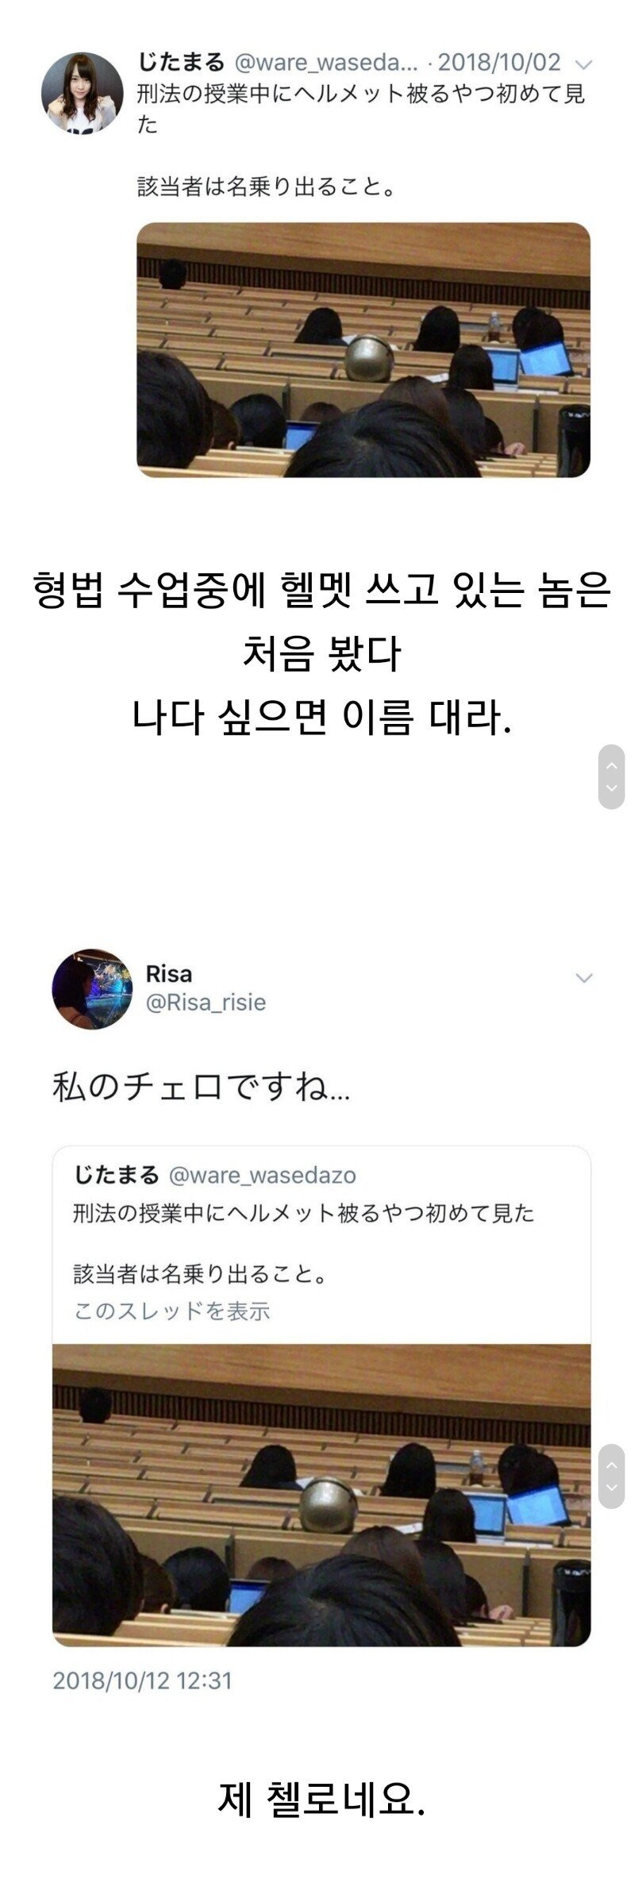This screenshot has height=1902, width=642.
Task: Open the じたまる display name in top tweet
Action: (x=181, y=62)
